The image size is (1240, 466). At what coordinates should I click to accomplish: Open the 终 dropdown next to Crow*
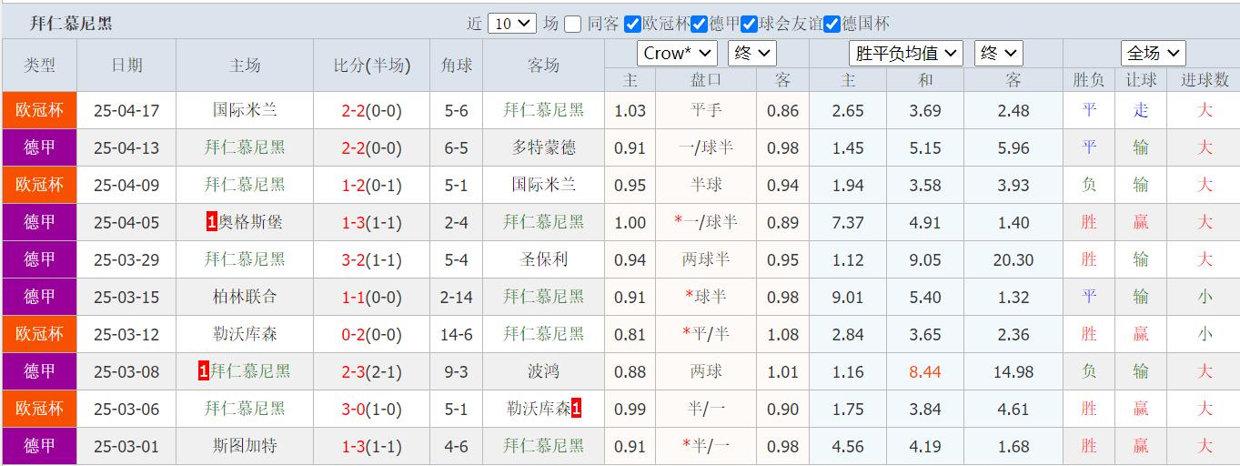753,54
